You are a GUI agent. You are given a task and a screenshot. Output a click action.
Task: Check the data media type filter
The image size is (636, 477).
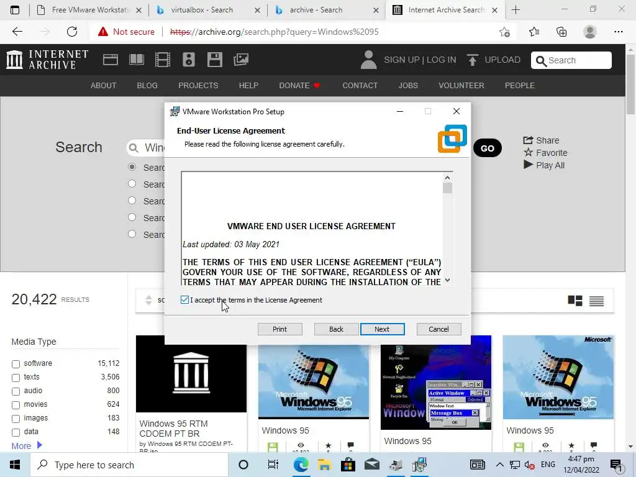16,432
